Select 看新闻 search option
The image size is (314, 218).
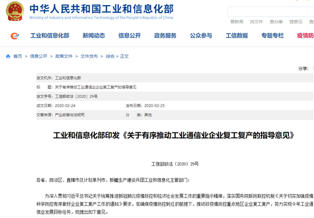tap(237, 22)
